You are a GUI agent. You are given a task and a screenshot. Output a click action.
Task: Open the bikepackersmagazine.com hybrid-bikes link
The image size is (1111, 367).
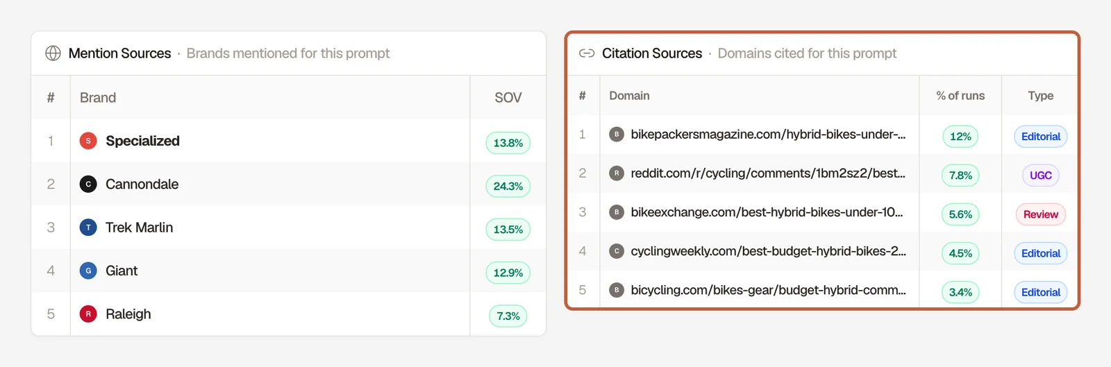pyautogui.click(x=768, y=135)
